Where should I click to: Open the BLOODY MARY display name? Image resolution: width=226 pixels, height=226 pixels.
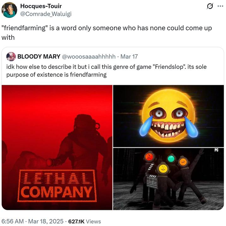click(39, 56)
